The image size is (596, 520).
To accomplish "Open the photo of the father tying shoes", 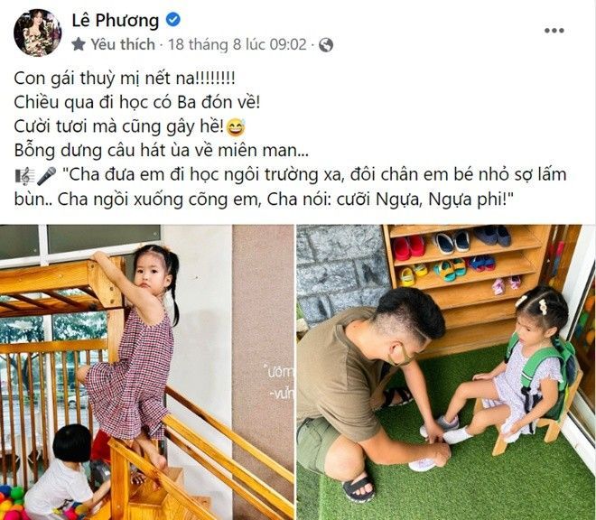I will tap(446, 372).
